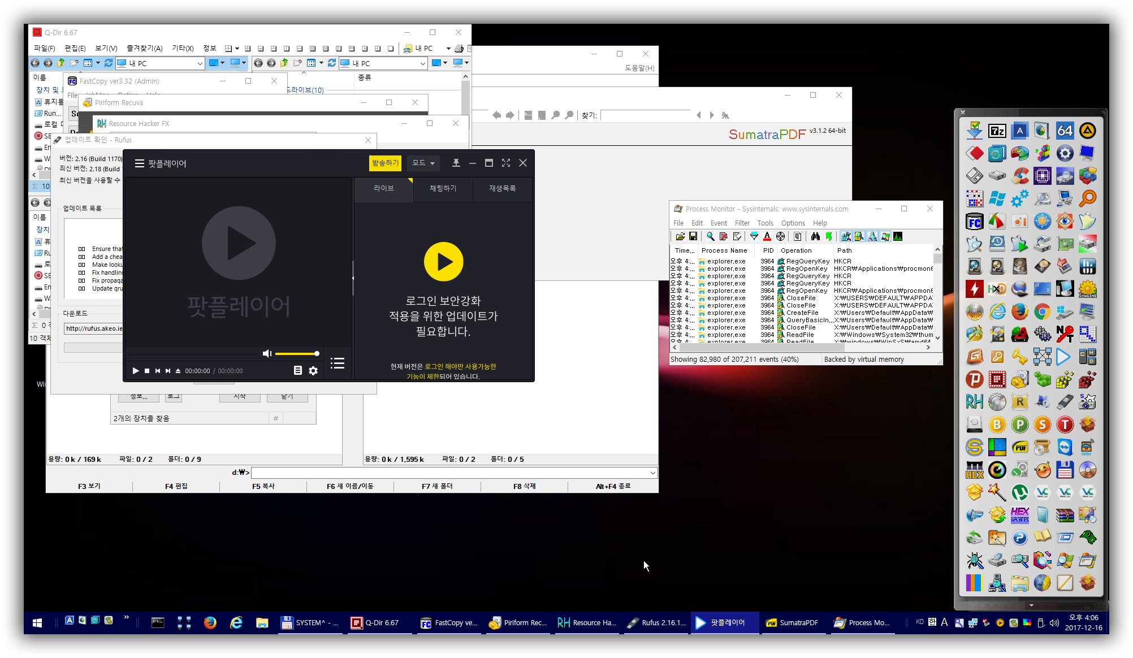Click F3 보기 button in file manager

tap(89, 486)
